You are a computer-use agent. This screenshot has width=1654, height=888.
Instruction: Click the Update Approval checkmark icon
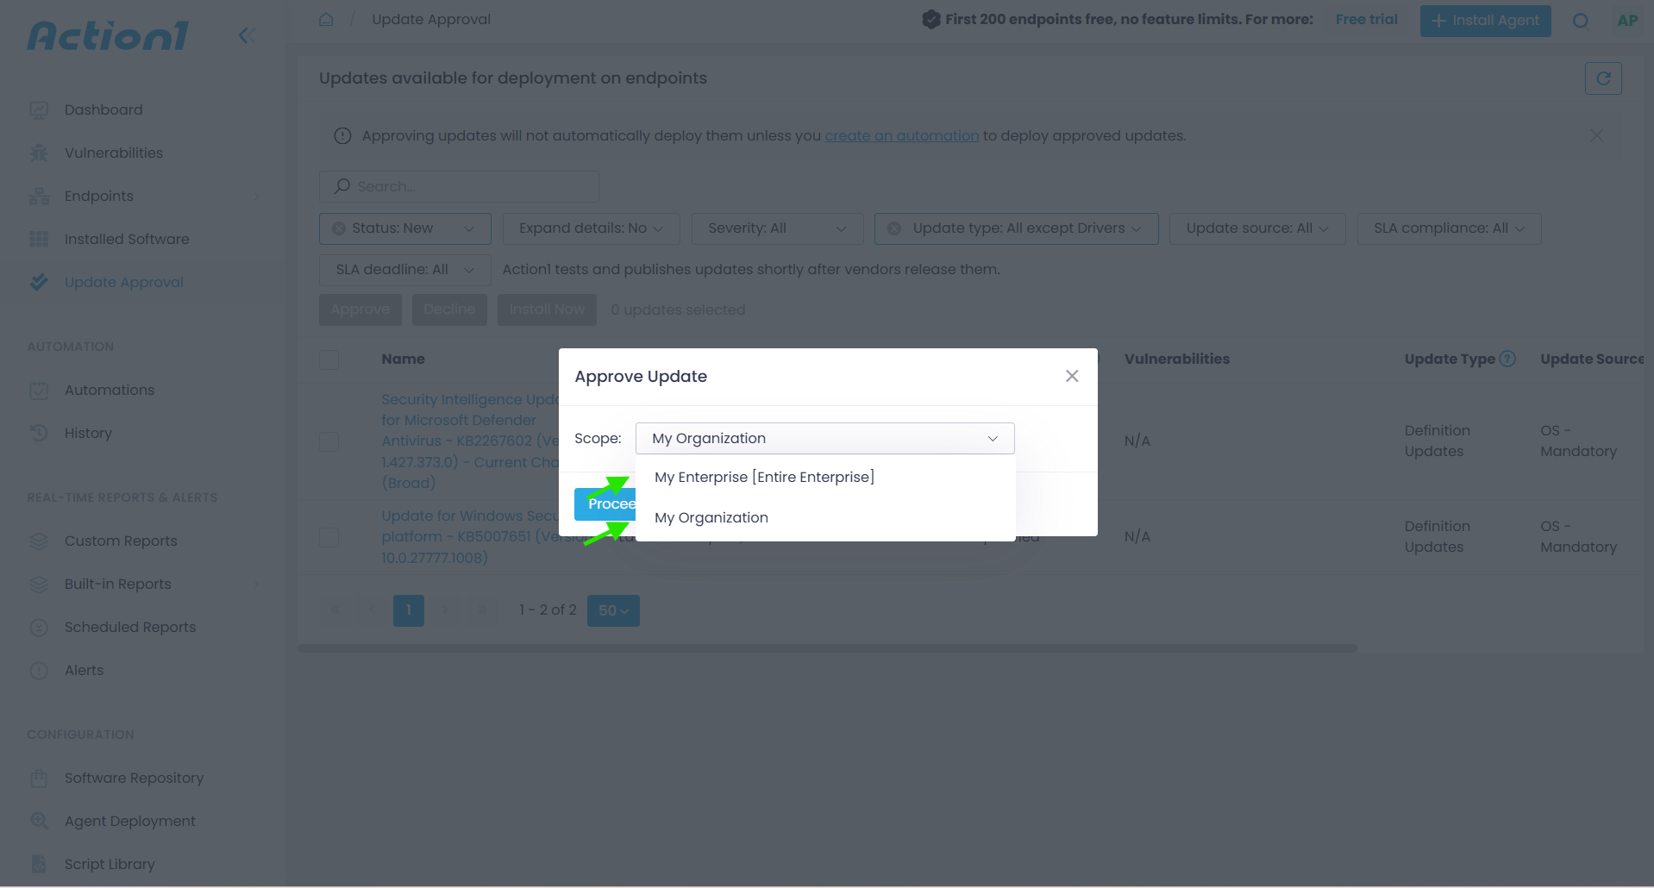39,282
